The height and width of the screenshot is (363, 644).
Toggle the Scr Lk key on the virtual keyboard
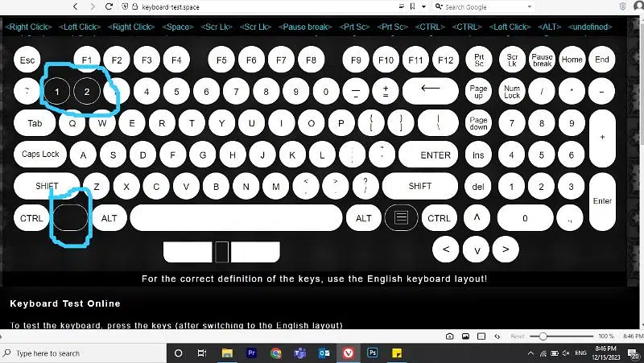(x=511, y=60)
